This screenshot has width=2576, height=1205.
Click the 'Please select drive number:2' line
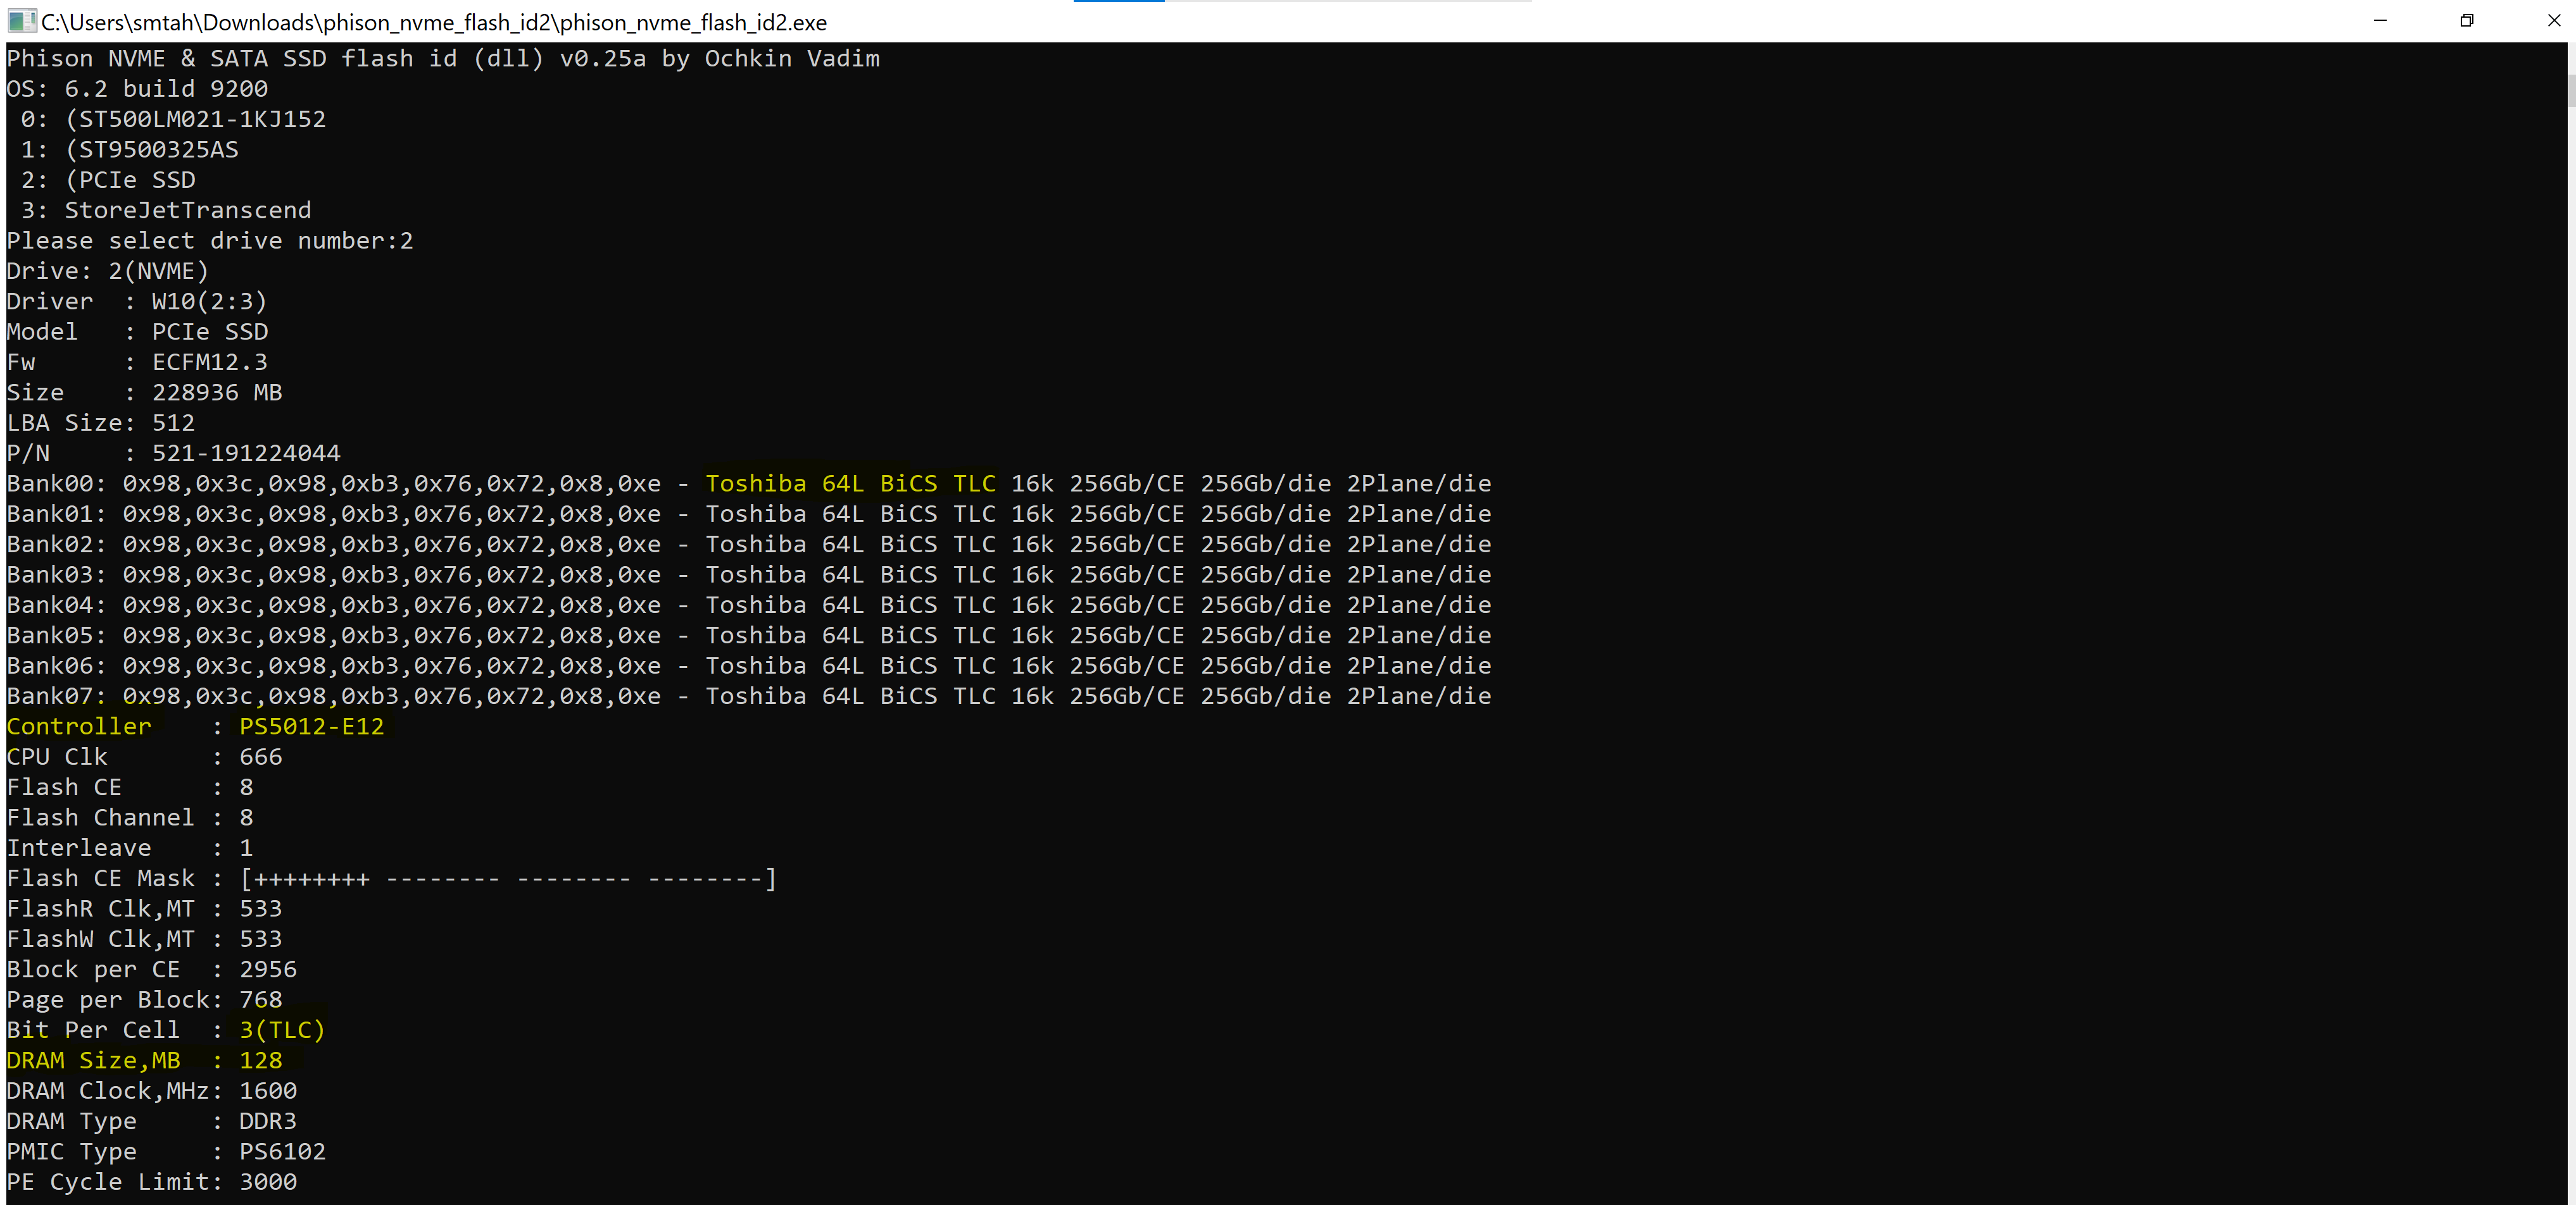pos(209,241)
